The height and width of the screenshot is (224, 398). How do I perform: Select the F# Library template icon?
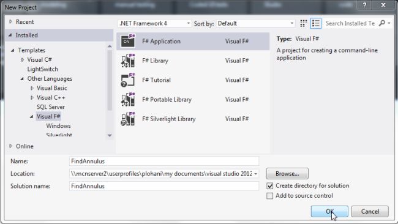(x=128, y=61)
